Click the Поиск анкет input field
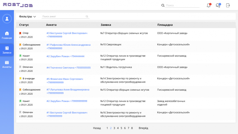The width and height of the screenshot is (238, 134). (x=63, y=16)
